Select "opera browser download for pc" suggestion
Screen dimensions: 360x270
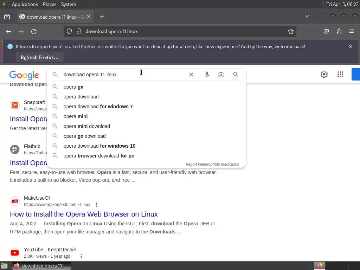point(146,156)
